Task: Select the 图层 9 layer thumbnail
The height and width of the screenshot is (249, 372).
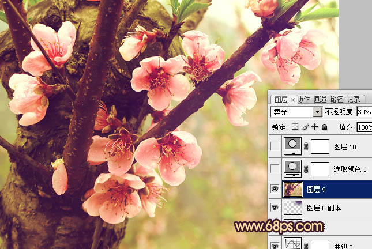Action: [293, 188]
